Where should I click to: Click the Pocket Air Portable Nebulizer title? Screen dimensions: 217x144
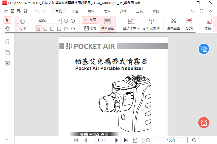coord(109,68)
